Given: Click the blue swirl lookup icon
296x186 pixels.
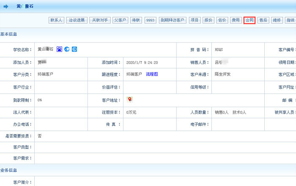Looking at the screenshot, I should coord(67,49).
